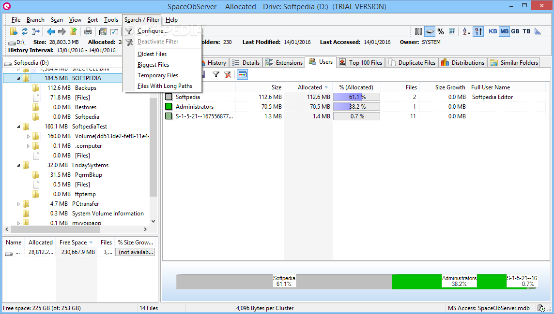Click the folder up one level icon
The width and height of the screenshot is (554, 314).
[x=73, y=31]
